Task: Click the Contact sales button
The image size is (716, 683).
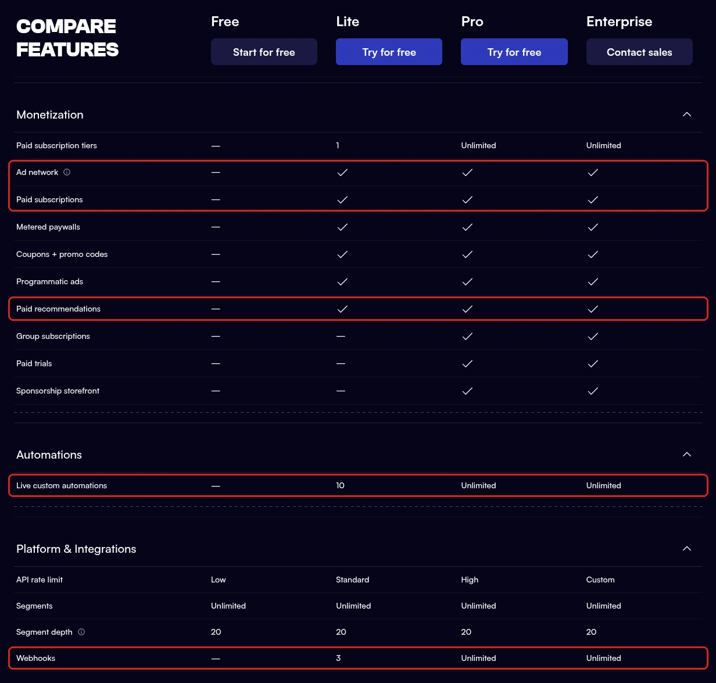Action: click(x=639, y=52)
